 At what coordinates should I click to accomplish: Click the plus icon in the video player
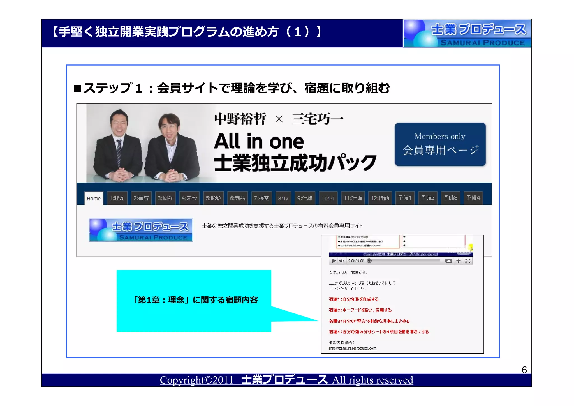[458, 261]
